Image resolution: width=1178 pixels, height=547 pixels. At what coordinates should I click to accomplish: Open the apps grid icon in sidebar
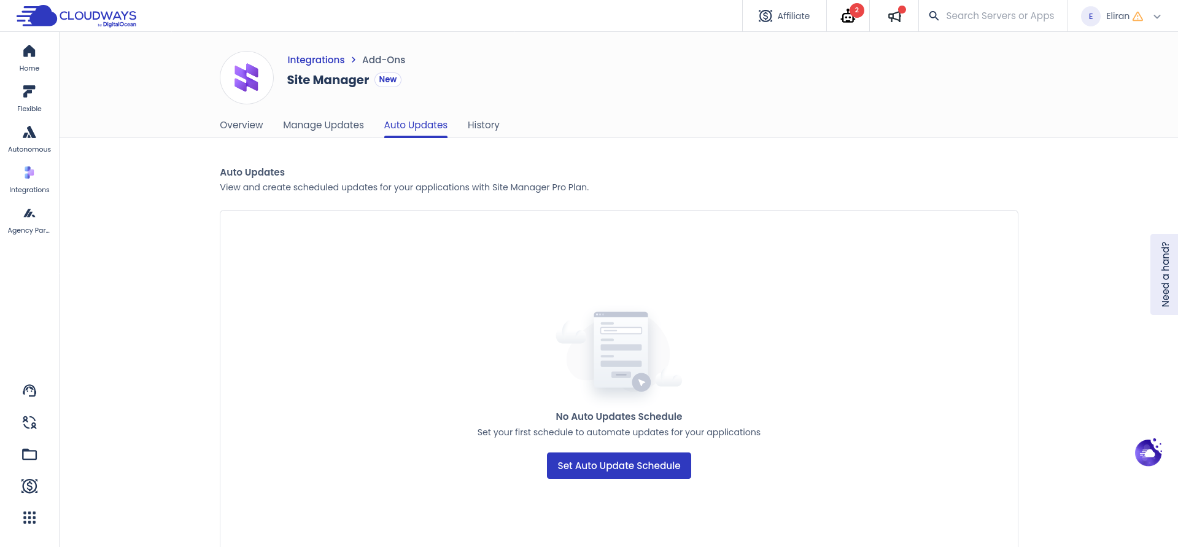[29, 518]
